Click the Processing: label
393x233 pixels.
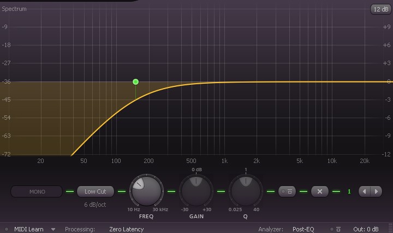pyautogui.click(x=80, y=229)
